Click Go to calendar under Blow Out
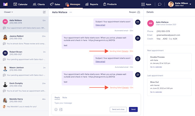The width and height of the screenshot is (195, 116). pyautogui.click(x=156, y=92)
